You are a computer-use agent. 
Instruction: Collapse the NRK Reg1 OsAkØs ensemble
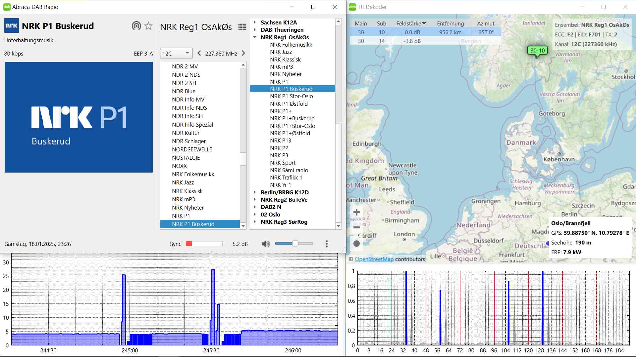coord(255,37)
